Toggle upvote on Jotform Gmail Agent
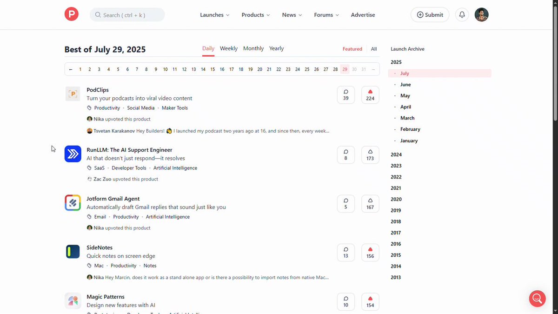This screenshot has width=558, height=314. pyautogui.click(x=370, y=204)
